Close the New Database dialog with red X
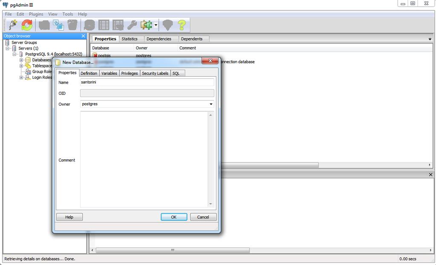The width and height of the screenshot is (436, 265). click(210, 60)
